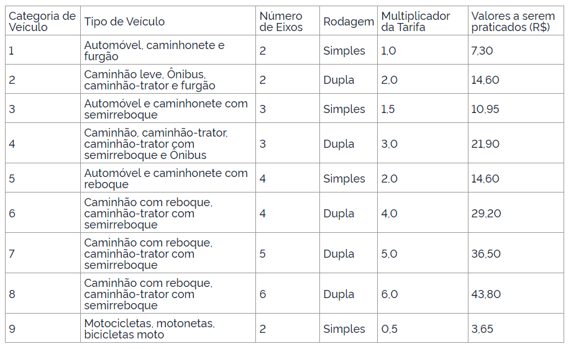Viewport: 571px width, 349px height.
Task: Select 'Automóvel e caminhonete com reboque' cell
Action: (x=166, y=179)
